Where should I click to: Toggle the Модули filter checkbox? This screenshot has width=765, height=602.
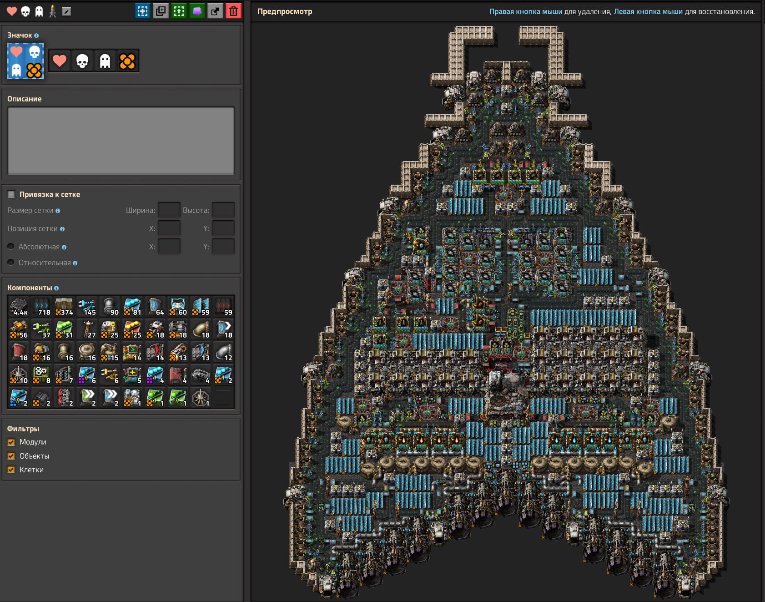pyautogui.click(x=11, y=442)
